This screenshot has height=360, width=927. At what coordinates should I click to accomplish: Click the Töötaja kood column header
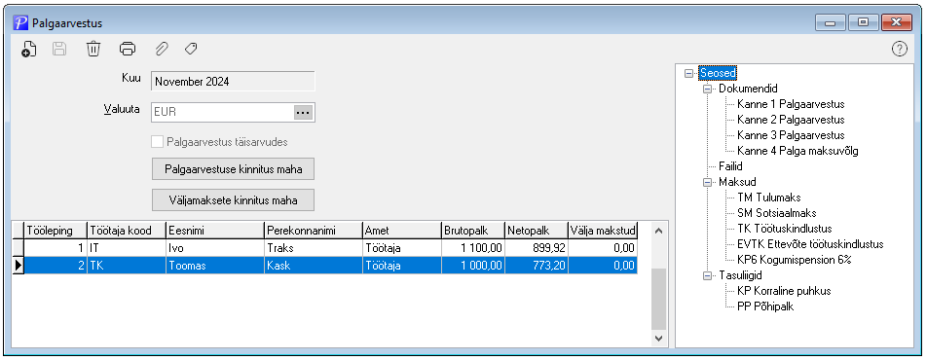click(127, 230)
